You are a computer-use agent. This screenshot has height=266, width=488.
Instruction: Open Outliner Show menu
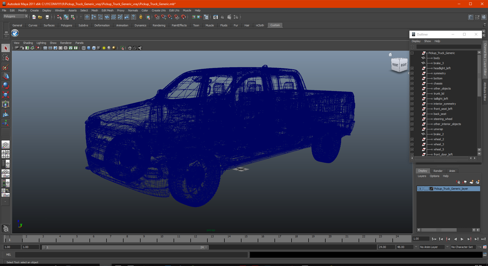[428, 41]
